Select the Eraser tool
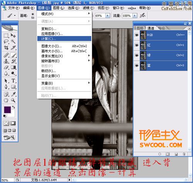 [6, 67]
